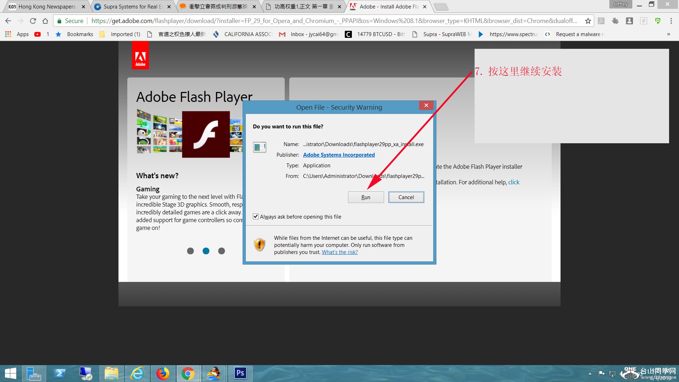Open the 14779 BTCUSD bookmark
The image size is (679, 382).
click(x=376, y=34)
